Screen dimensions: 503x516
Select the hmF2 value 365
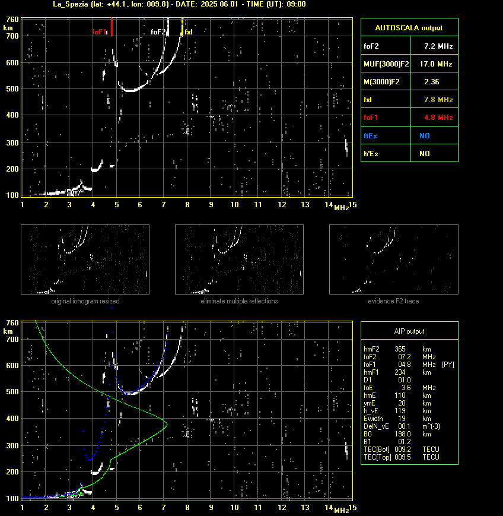pyautogui.click(x=400, y=349)
